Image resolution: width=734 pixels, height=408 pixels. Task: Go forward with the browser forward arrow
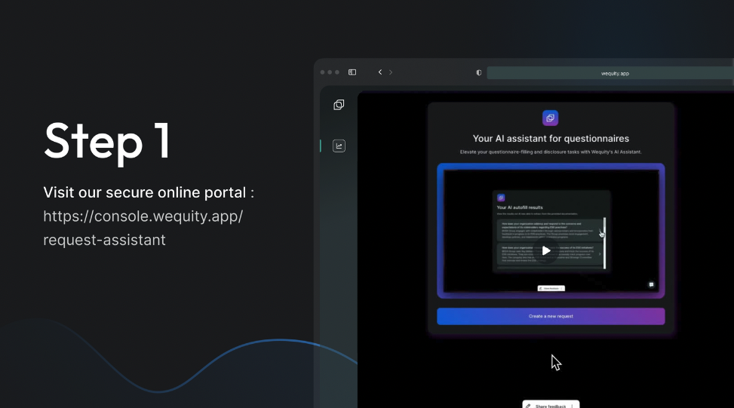point(391,72)
